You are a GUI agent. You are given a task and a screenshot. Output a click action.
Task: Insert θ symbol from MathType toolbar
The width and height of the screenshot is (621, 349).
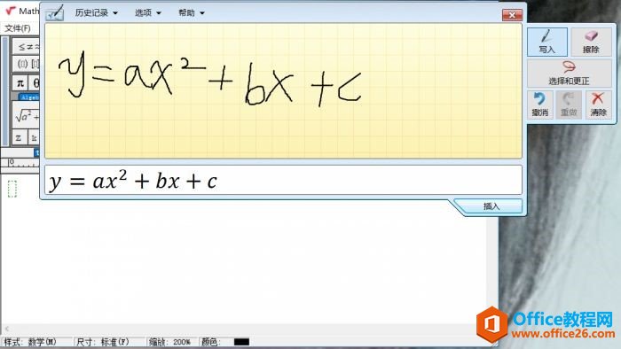click(35, 83)
